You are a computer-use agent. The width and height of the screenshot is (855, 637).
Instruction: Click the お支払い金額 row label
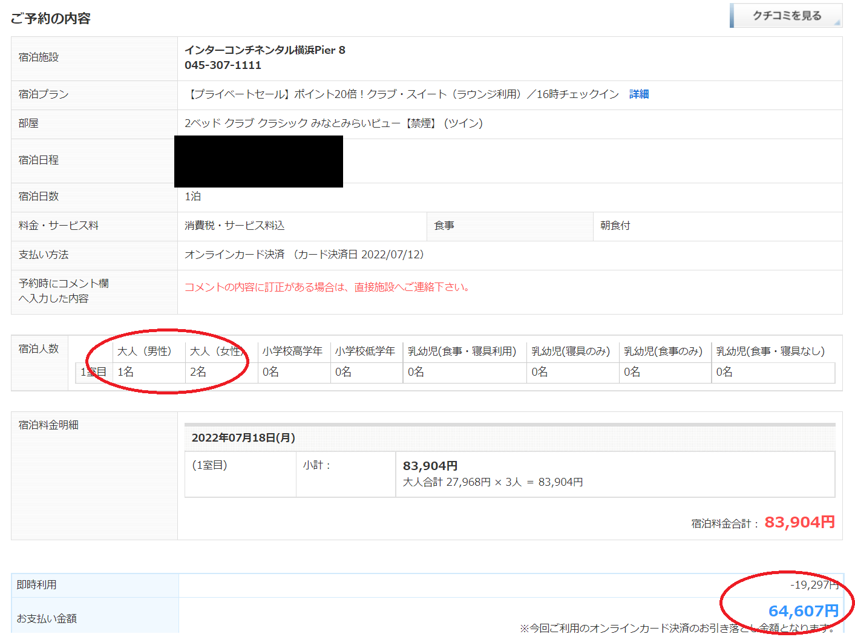(47, 619)
